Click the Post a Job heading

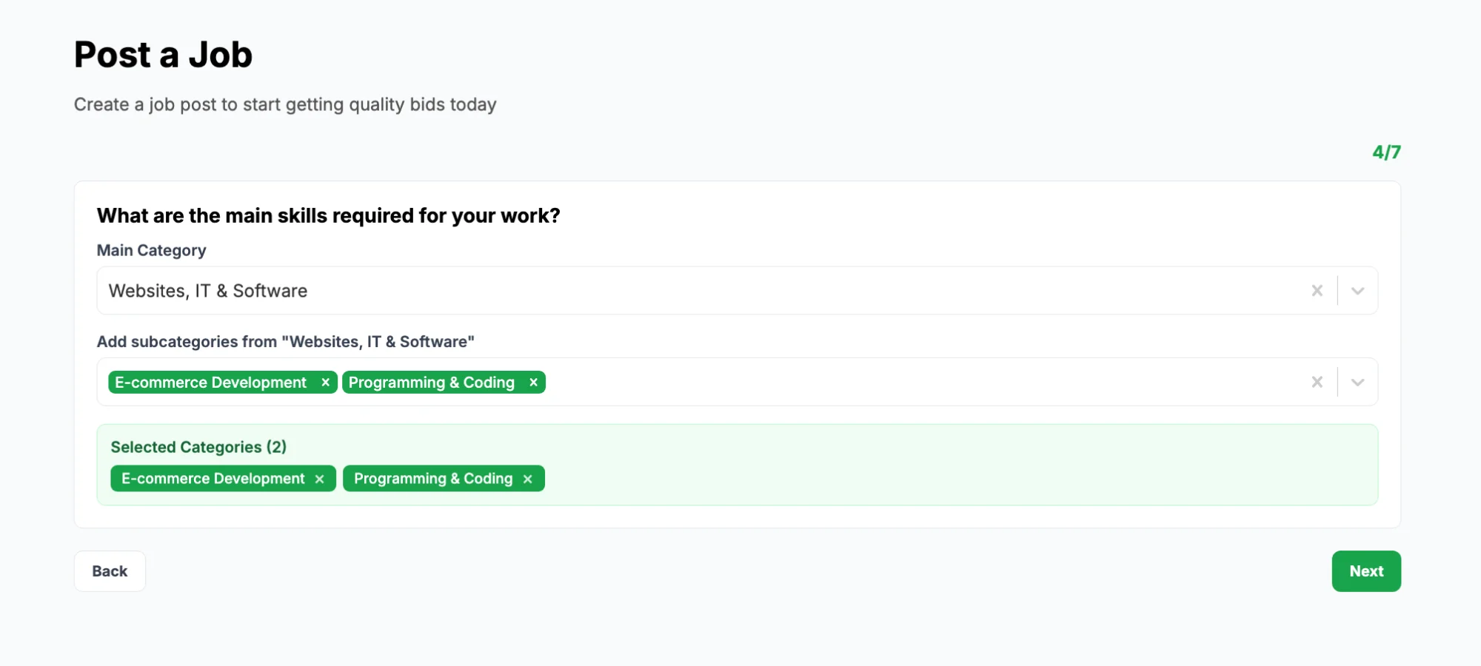[x=163, y=54]
